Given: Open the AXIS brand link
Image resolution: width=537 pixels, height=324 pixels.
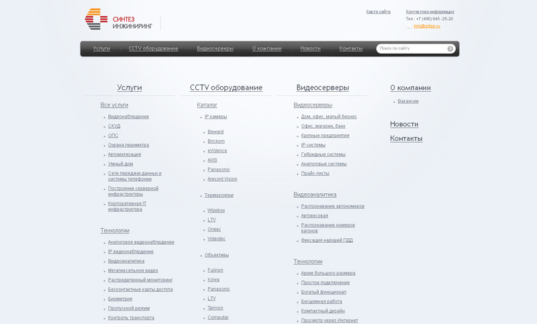Looking at the screenshot, I should [x=212, y=160].
